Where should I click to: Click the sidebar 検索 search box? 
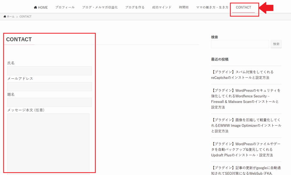click(240, 44)
